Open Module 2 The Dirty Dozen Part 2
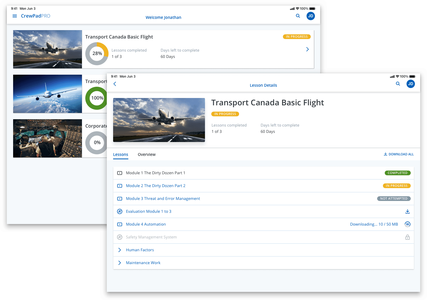This screenshot has width=427, height=300. (263, 186)
